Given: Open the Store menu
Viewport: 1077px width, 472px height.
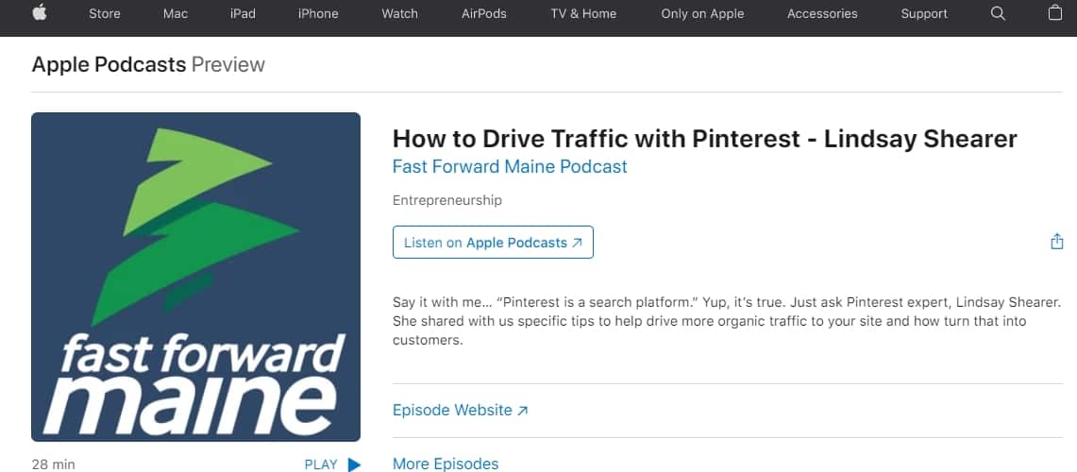Looking at the screenshot, I should 105,13.
